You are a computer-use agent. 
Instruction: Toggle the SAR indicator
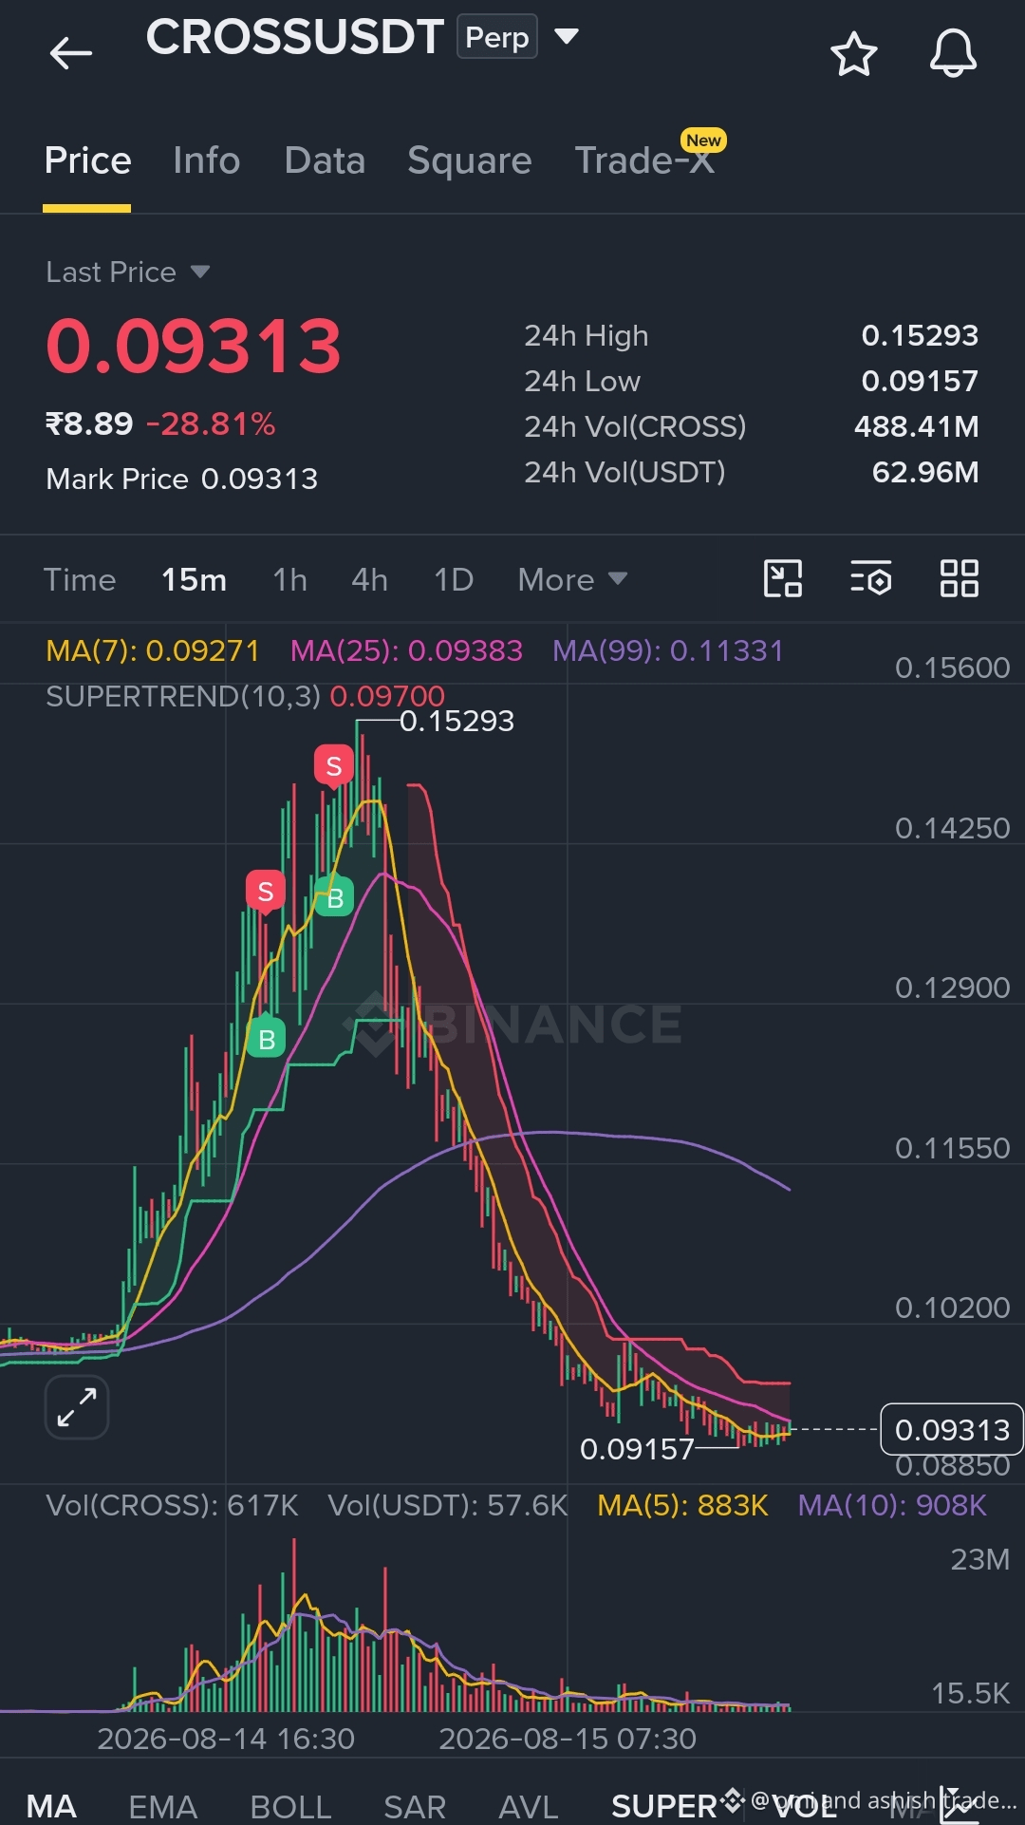pos(415,1806)
